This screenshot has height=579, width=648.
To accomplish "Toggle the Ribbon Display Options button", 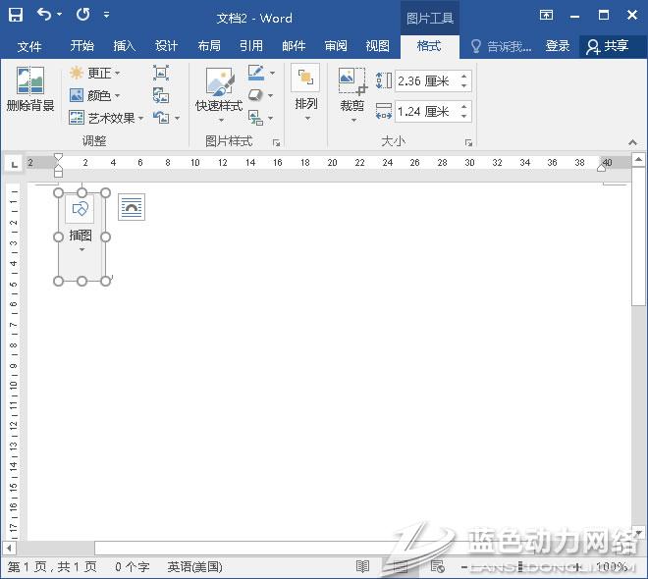I will point(547,16).
